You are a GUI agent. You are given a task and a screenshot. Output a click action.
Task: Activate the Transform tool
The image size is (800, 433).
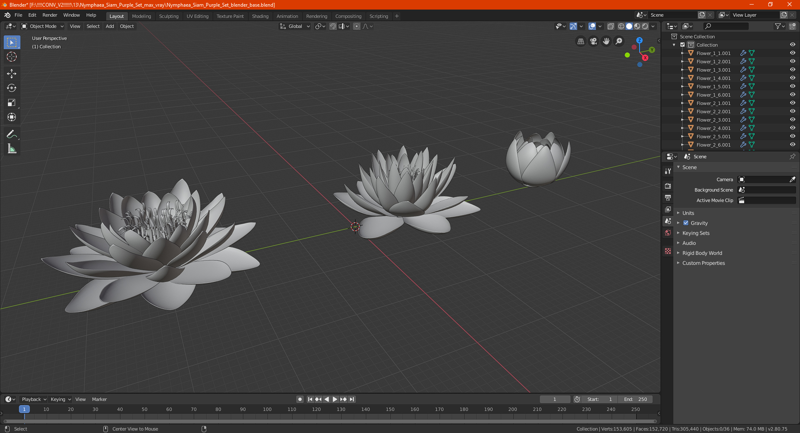click(12, 117)
